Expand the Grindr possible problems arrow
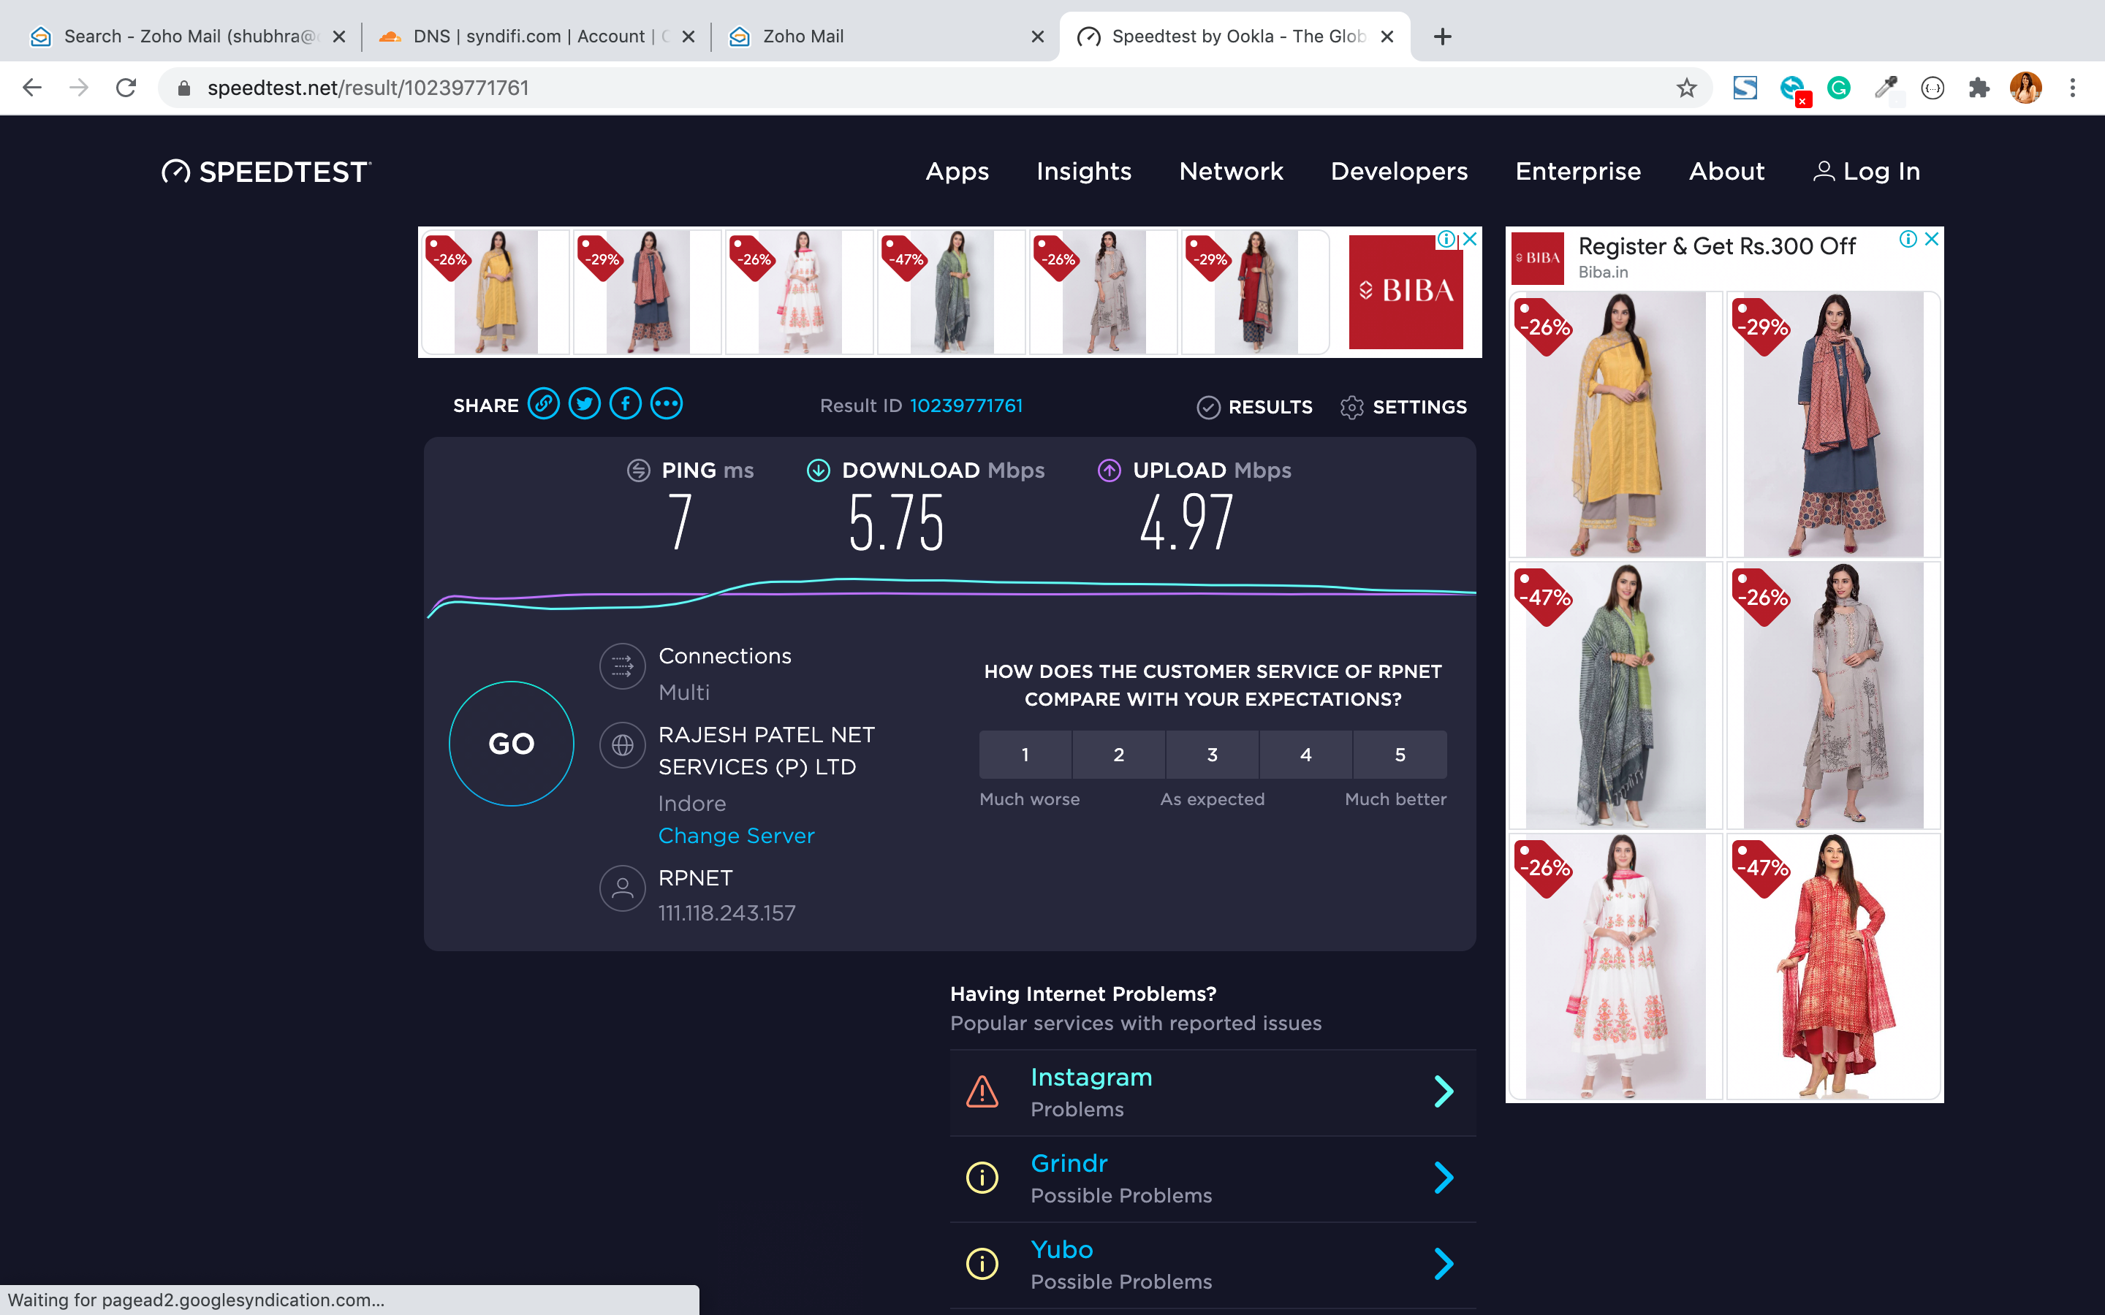Screen dimensions: 2105x1315 [1444, 1178]
